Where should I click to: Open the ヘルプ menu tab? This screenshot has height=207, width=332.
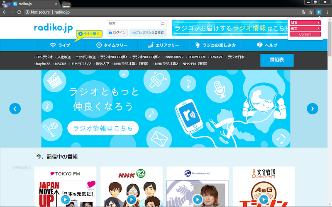(x=267, y=45)
